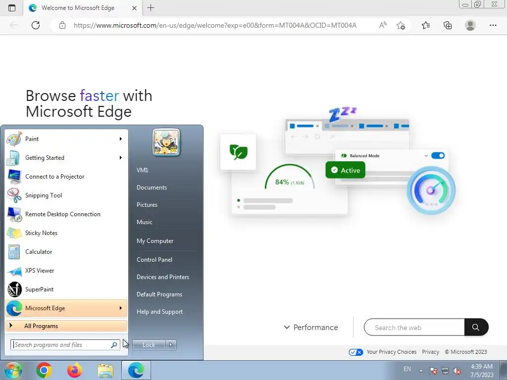The width and height of the screenshot is (507, 380).
Task: Open Edge Collections
Action: (448, 25)
